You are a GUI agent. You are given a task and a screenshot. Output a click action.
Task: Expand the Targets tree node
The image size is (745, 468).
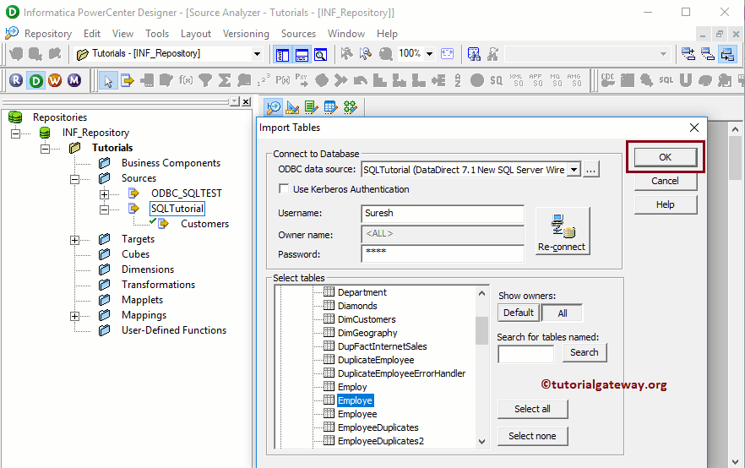pos(74,239)
